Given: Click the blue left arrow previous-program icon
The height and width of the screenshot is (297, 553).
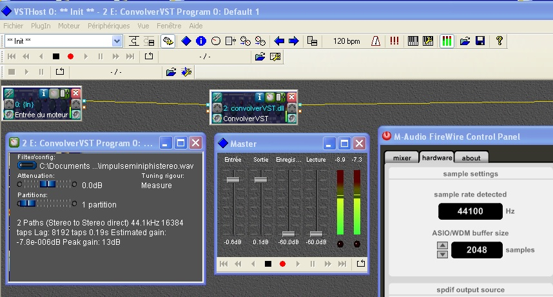Looking at the screenshot, I should [279, 41].
